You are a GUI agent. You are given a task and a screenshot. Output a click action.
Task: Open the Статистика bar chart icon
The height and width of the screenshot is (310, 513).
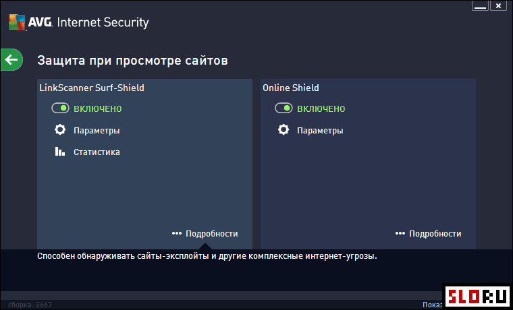(59, 151)
